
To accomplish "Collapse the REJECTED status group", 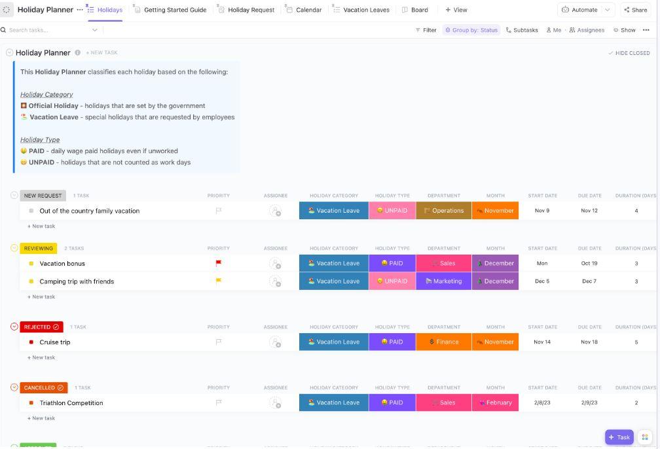I will click(x=14, y=327).
